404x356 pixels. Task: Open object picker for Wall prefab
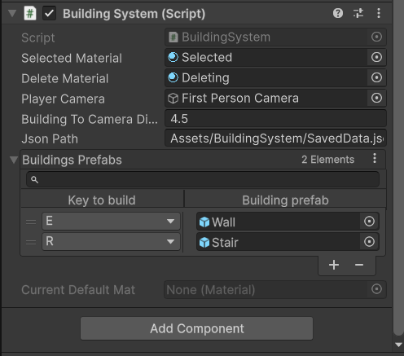(x=369, y=222)
